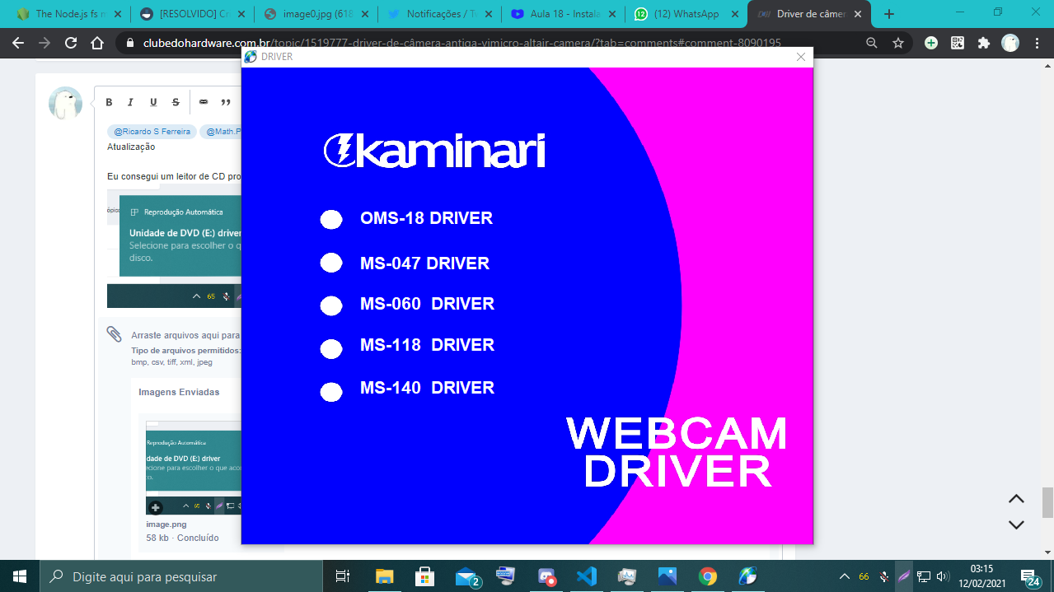The image size is (1054, 592).
Task: Show hidden system tray icons
Action: pos(844,576)
